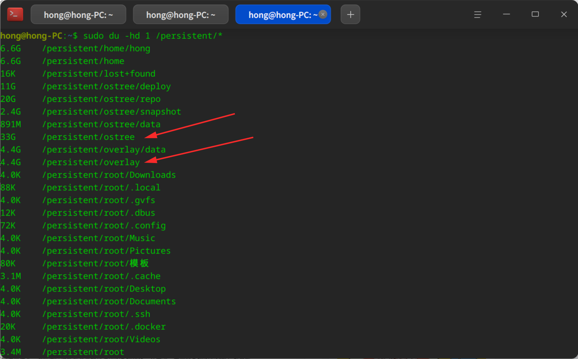Click the /persistent/root/Desktop path
This screenshot has height=359, width=578.
point(104,289)
